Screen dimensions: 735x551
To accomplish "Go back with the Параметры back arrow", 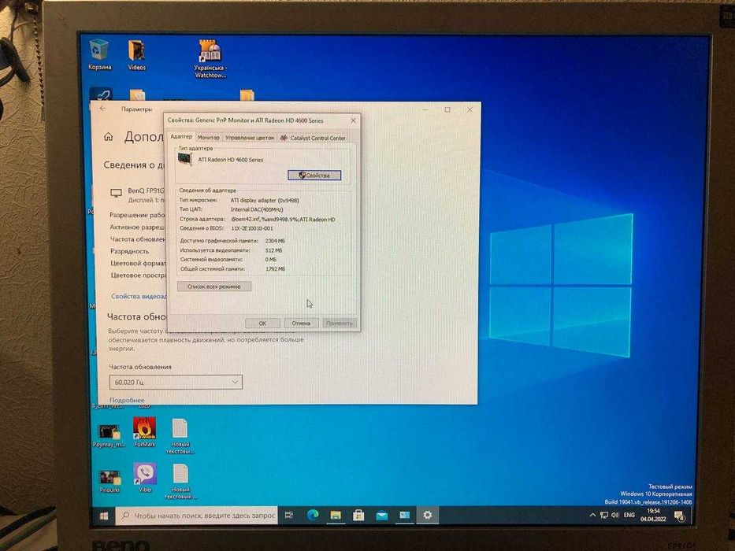I will [x=102, y=109].
